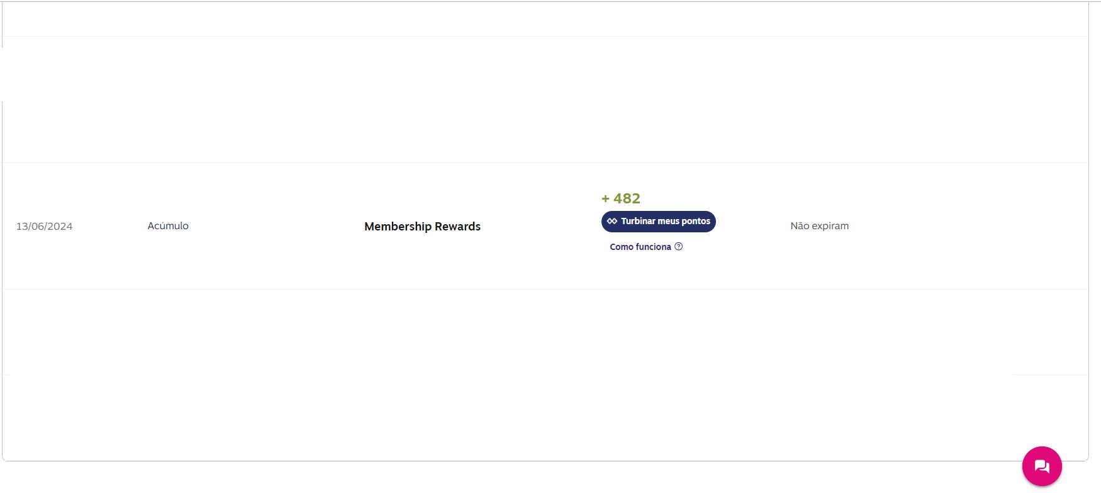Open the pink chat support bubble
1101x493 pixels.
click(x=1042, y=466)
